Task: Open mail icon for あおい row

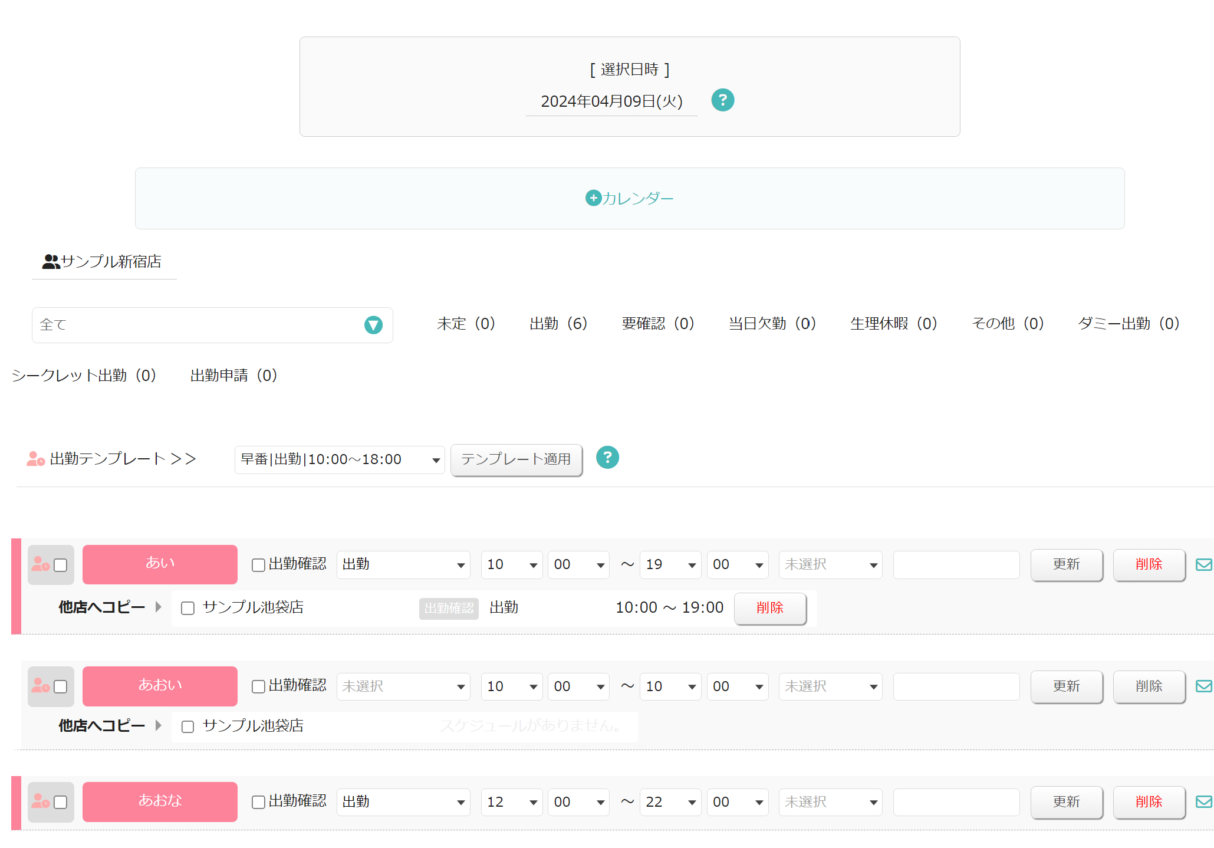Action: pyautogui.click(x=1203, y=686)
